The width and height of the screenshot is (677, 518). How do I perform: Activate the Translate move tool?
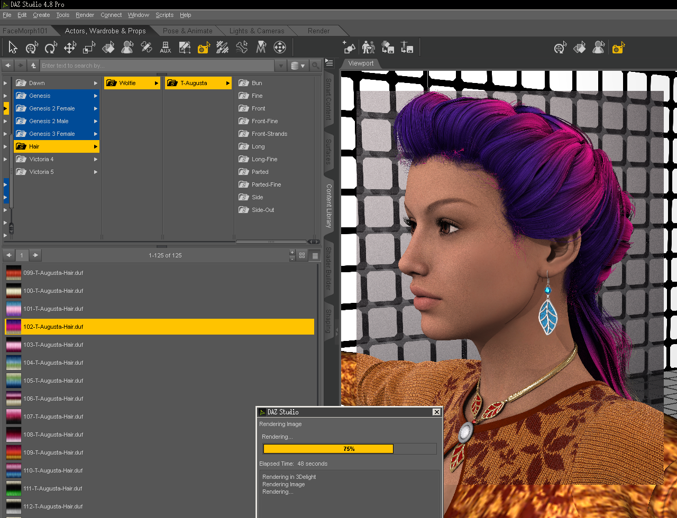coord(70,48)
